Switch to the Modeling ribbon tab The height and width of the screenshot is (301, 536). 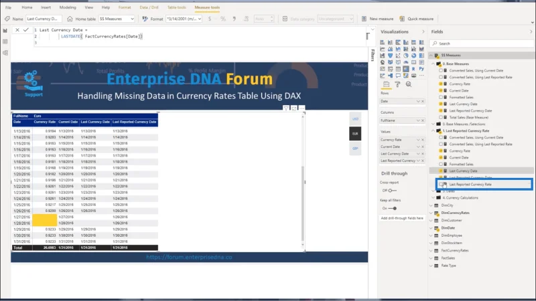click(68, 7)
